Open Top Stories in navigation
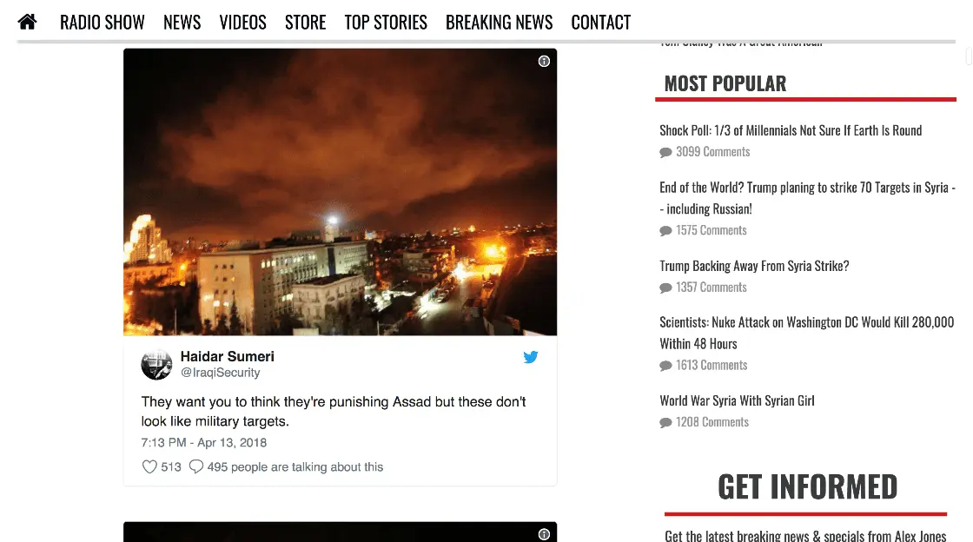This screenshot has width=973, height=542. click(x=386, y=23)
